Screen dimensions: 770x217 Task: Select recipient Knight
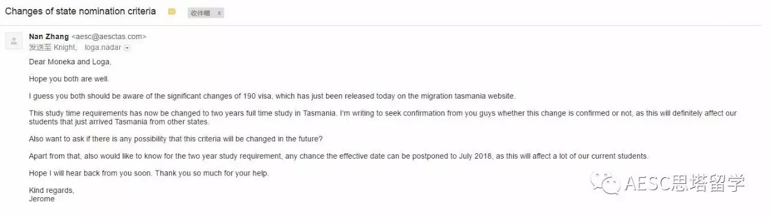click(64, 47)
